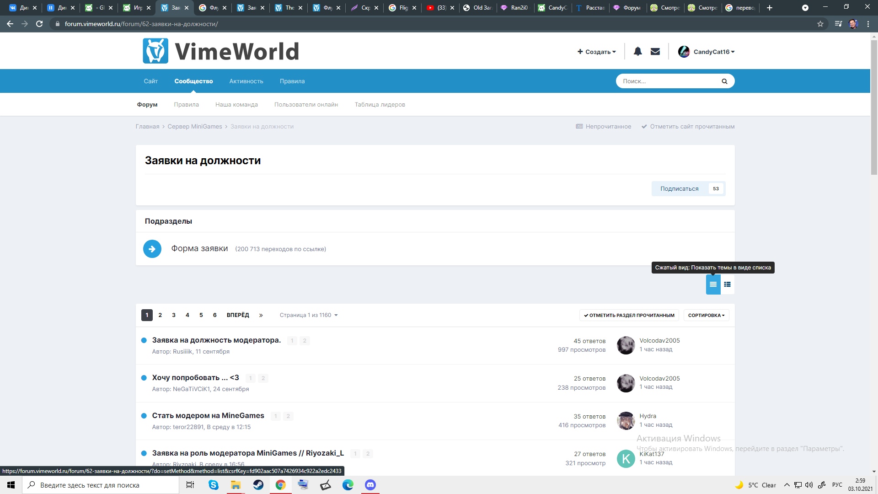Viewport: 878px width, 494px height.
Task: Switch to expanded topic view
Action: (727, 285)
